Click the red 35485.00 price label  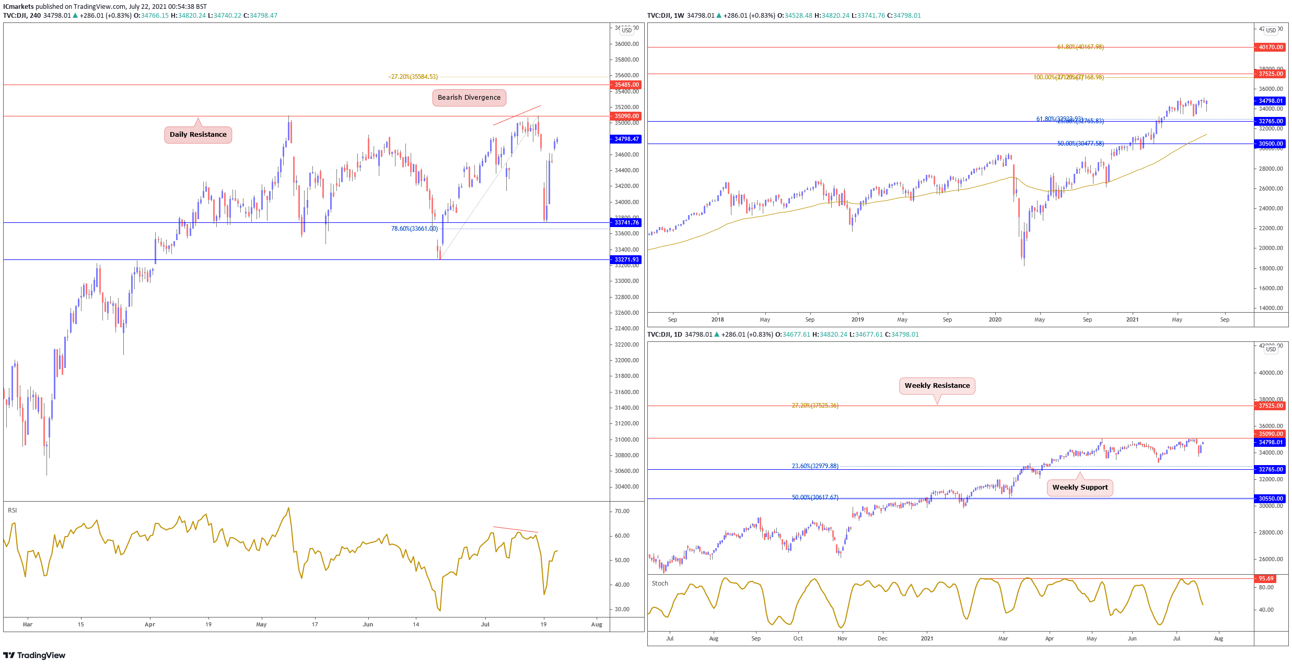[x=626, y=85]
